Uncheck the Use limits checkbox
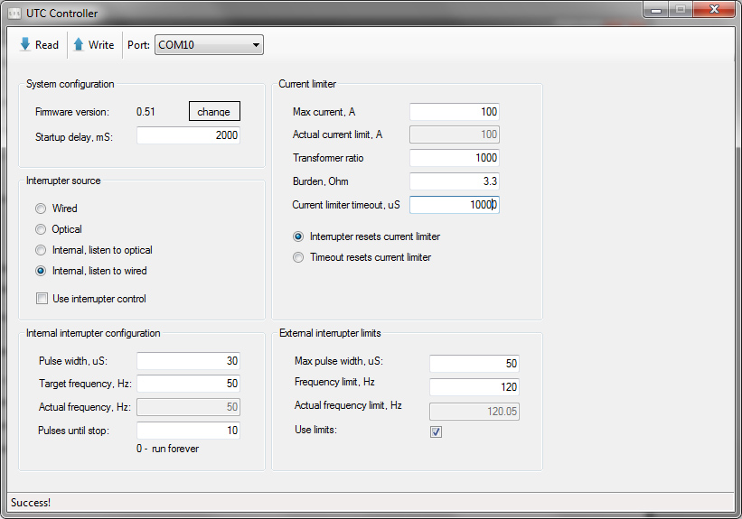This screenshot has width=742, height=519. [436, 431]
